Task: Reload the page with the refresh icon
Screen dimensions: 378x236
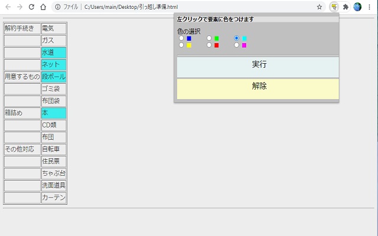Action: pyautogui.click(x=31, y=7)
